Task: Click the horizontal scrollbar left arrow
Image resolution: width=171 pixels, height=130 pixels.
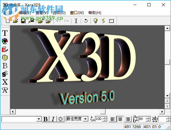Action: pos(13,112)
